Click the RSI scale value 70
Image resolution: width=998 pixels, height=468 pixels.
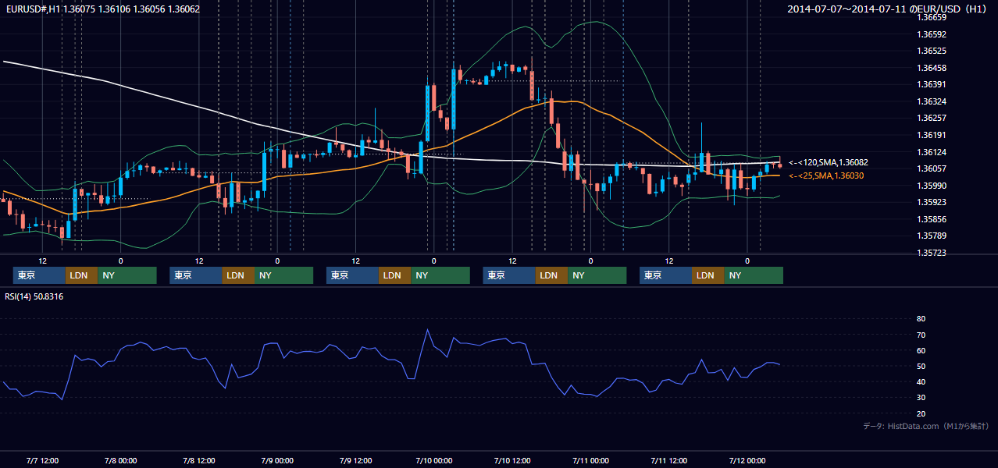pos(921,335)
